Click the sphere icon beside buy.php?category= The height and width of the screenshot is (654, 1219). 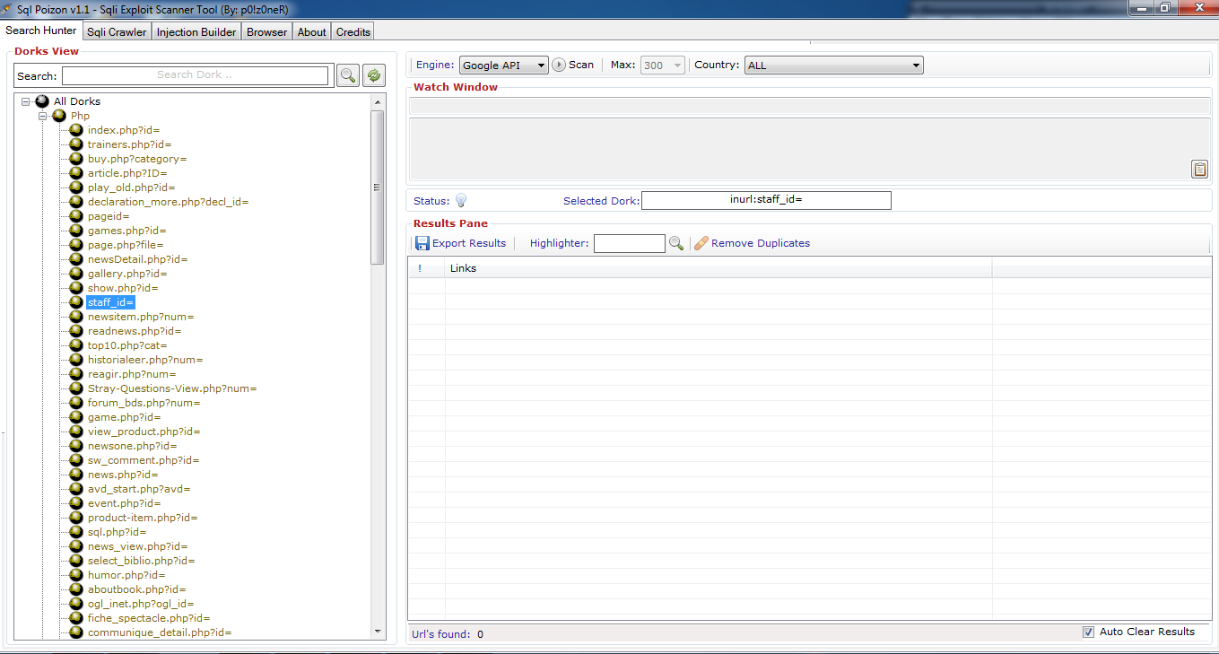(x=76, y=159)
